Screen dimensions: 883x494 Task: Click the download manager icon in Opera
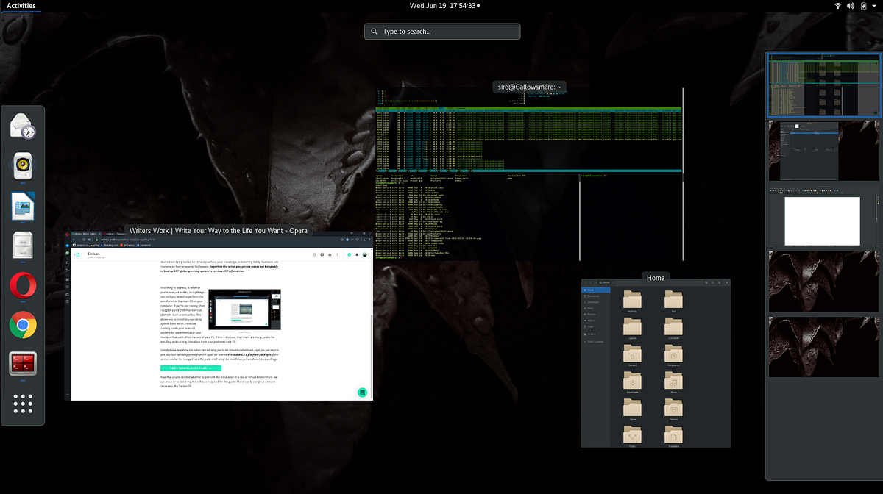(364, 240)
